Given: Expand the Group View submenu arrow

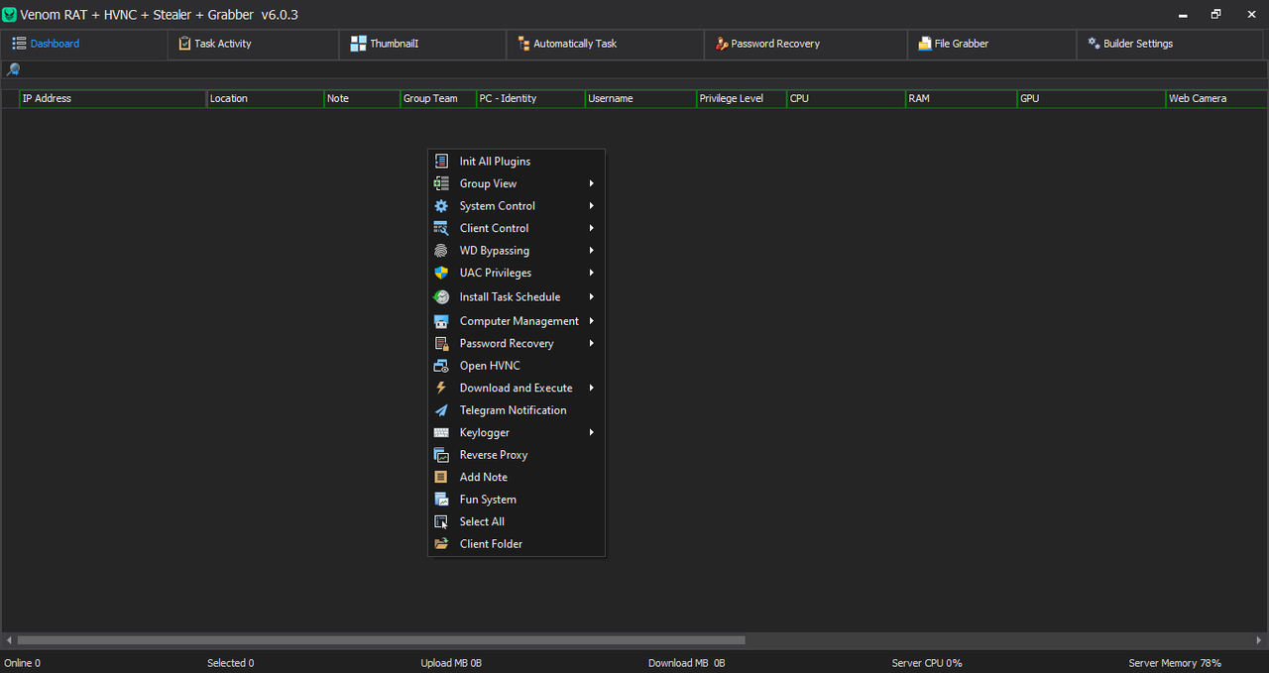Looking at the screenshot, I should click(x=591, y=183).
